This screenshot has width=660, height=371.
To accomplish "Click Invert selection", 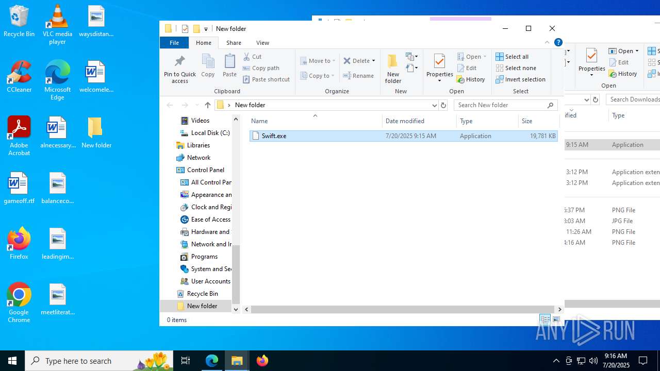I will [521, 79].
